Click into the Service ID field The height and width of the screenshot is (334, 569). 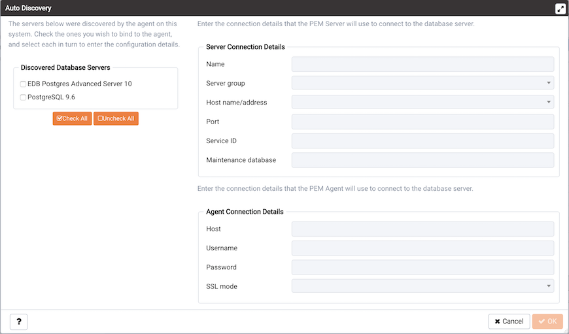point(422,141)
